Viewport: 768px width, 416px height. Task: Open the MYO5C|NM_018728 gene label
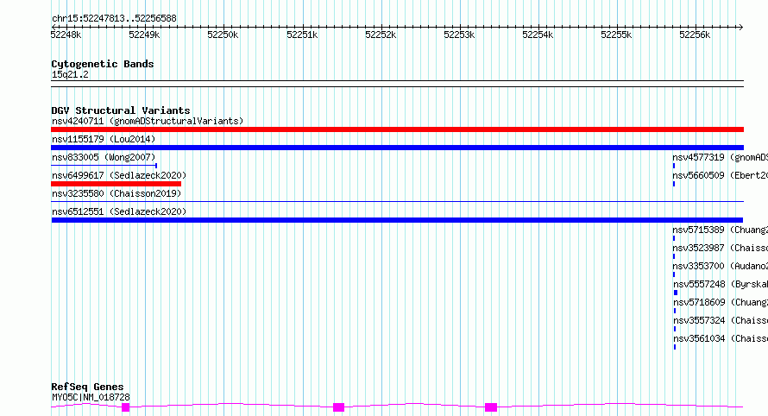[91, 397]
